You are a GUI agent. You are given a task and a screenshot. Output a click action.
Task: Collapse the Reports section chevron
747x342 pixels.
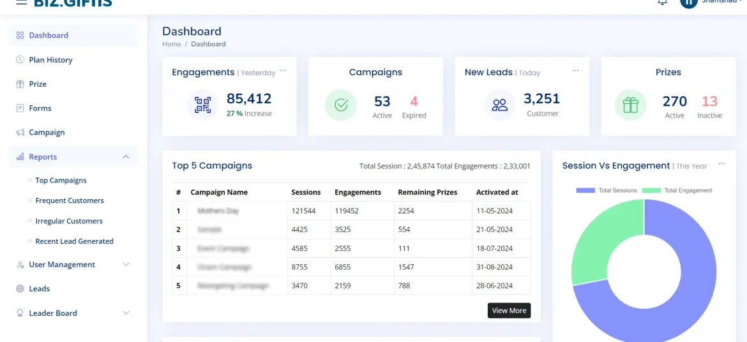[126, 157]
